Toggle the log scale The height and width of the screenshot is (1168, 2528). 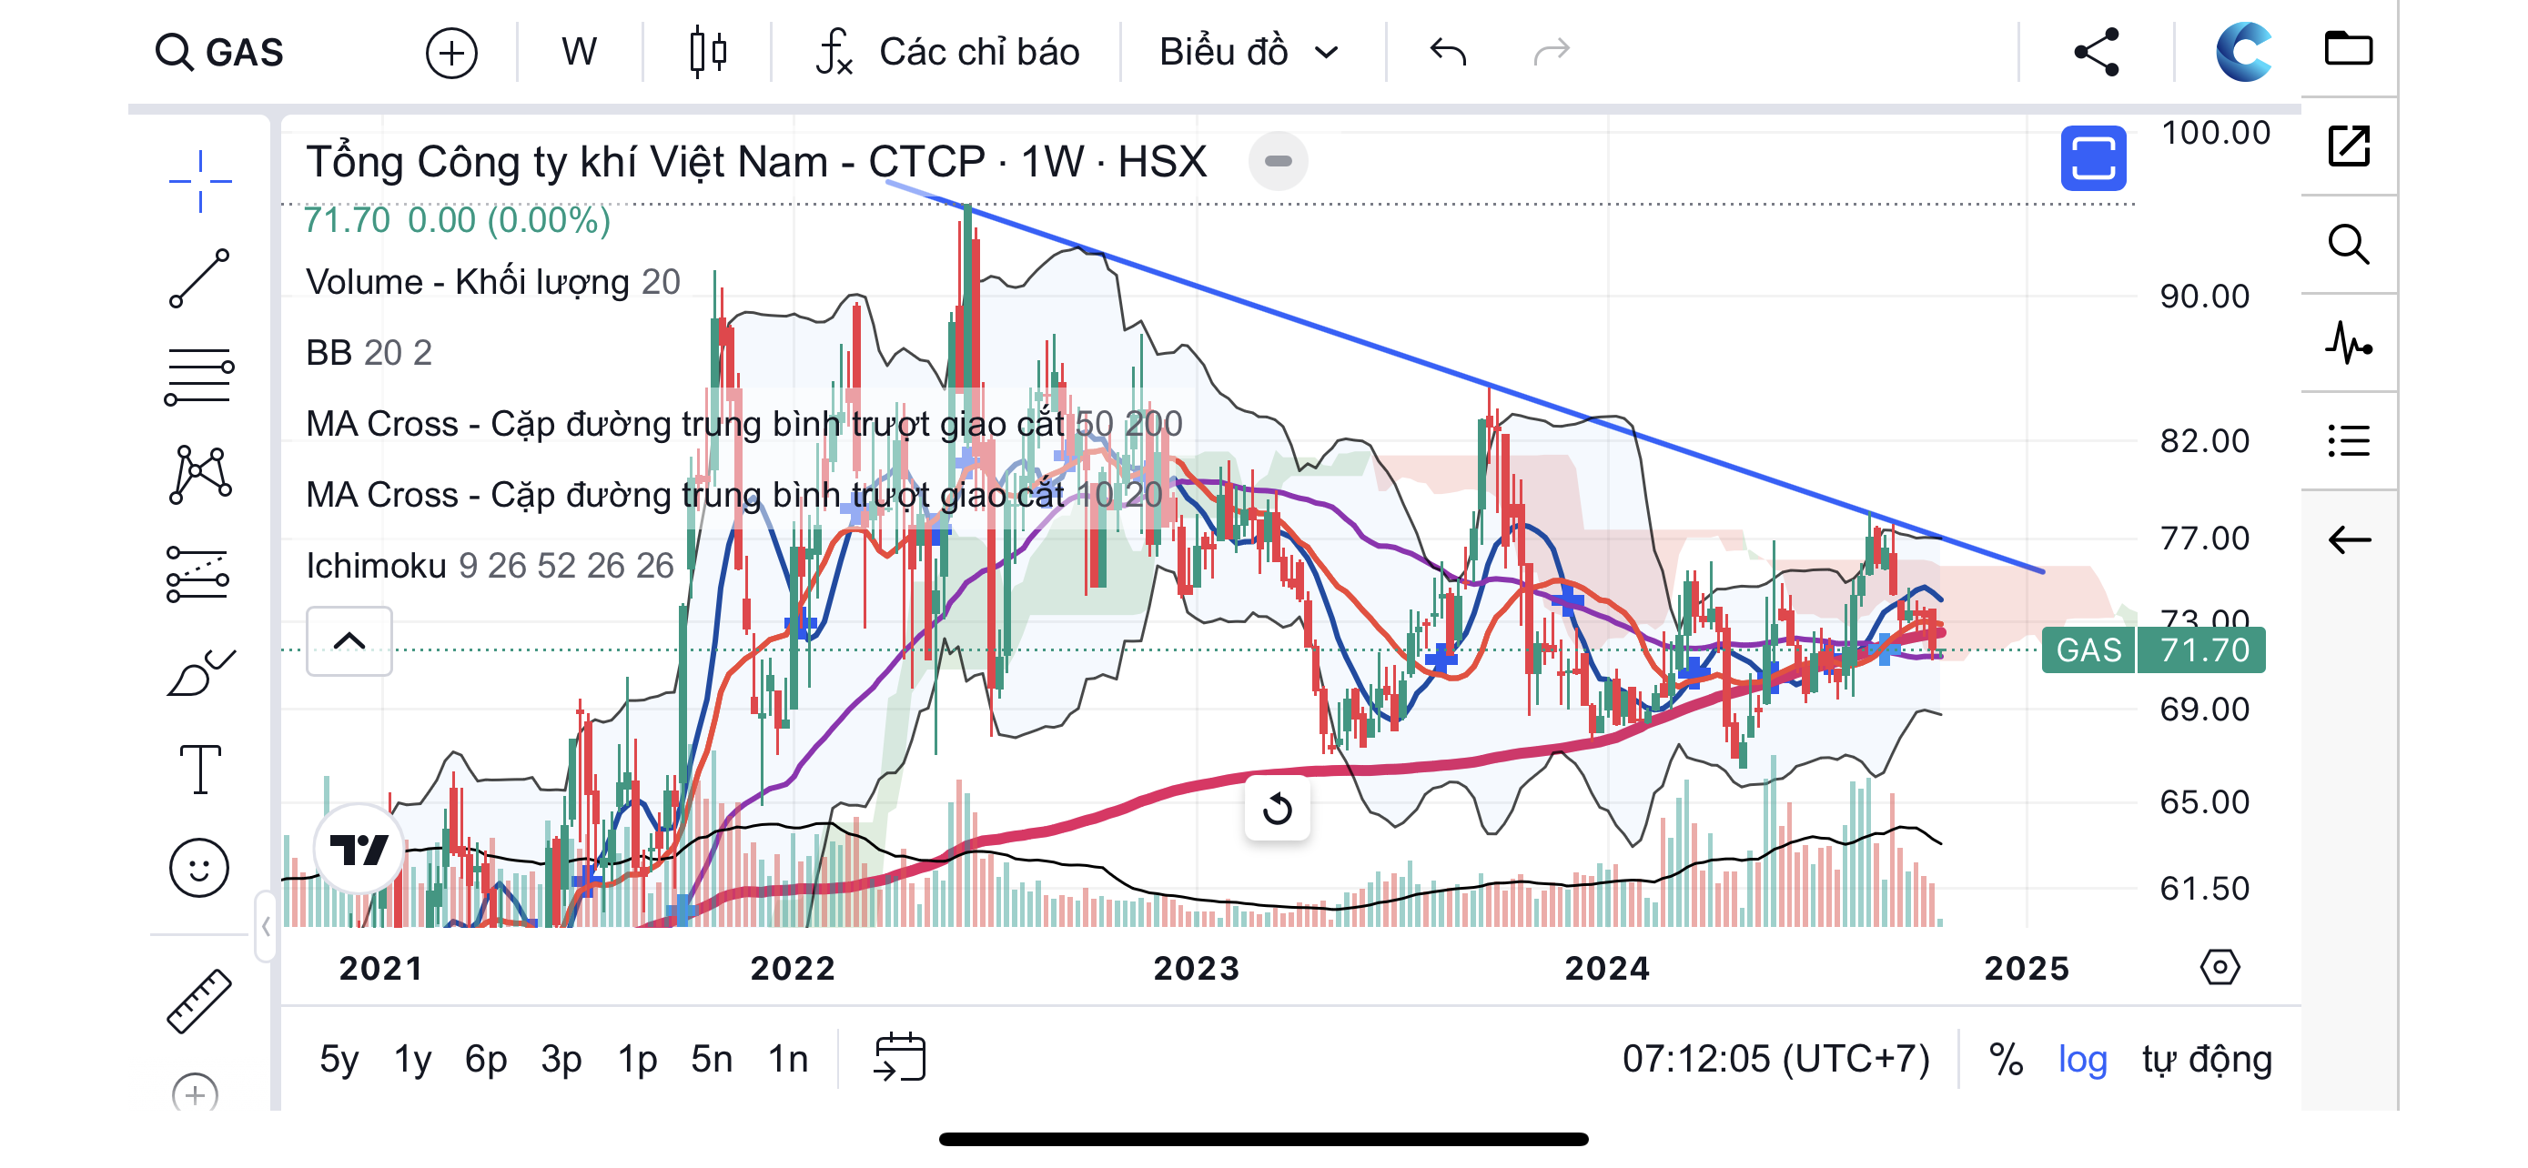[2082, 1059]
